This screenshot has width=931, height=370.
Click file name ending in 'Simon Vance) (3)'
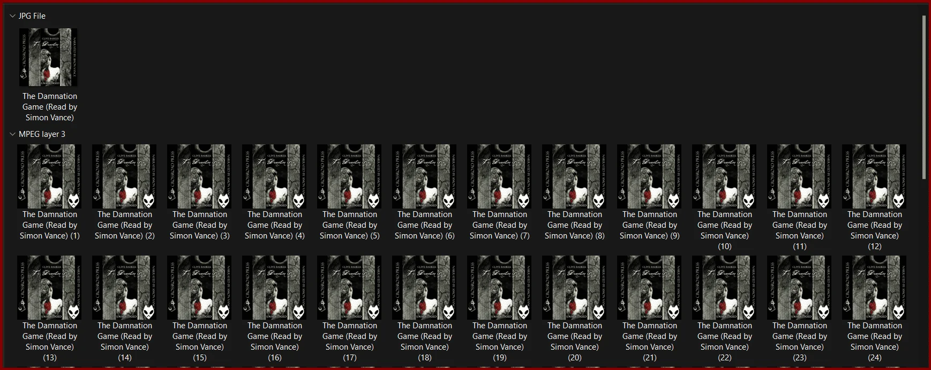[200, 225]
